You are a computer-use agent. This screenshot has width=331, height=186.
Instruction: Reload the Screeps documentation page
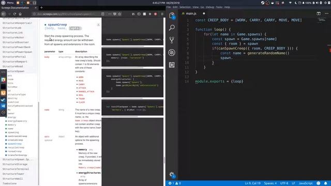point(14,14)
